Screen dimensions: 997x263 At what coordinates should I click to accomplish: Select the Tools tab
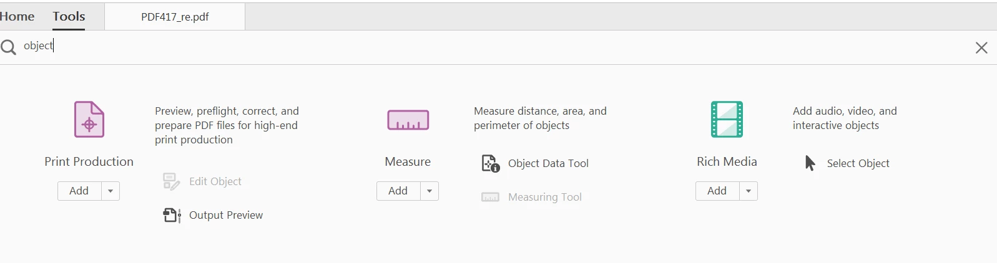coord(69,16)
